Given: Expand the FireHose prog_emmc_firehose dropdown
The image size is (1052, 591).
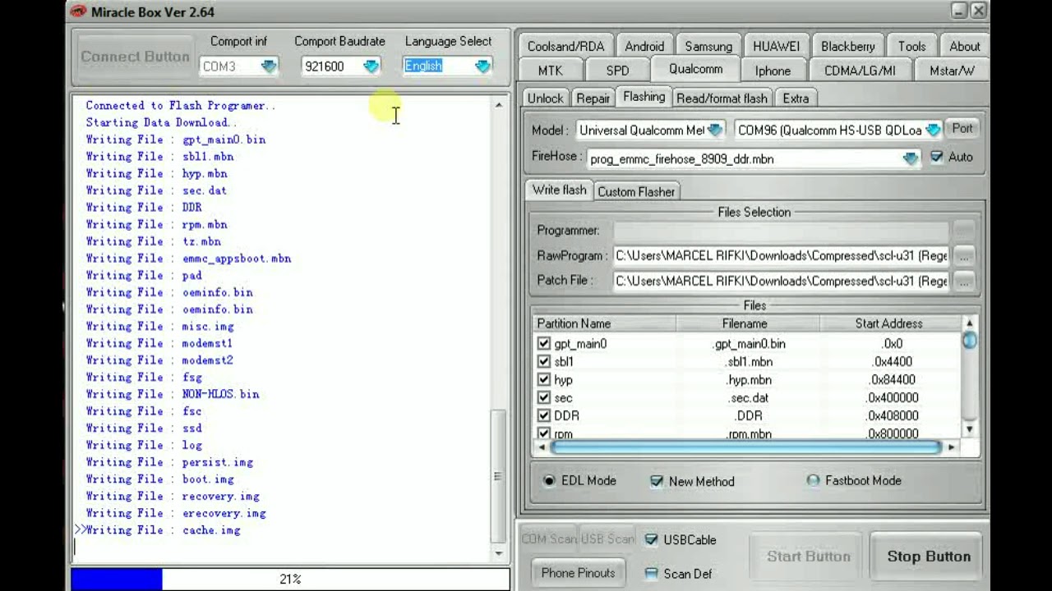Looking at the screenshot, I should (910, 158).
